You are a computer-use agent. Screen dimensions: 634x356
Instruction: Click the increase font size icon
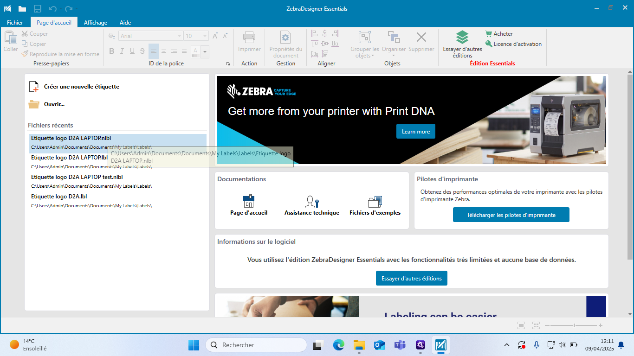pos(215,36)
